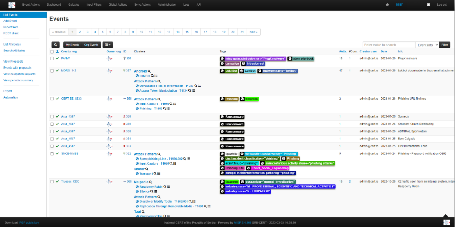Click the globe icon on the Loki Bot tag
455x227 pixels.
(222, 71)
